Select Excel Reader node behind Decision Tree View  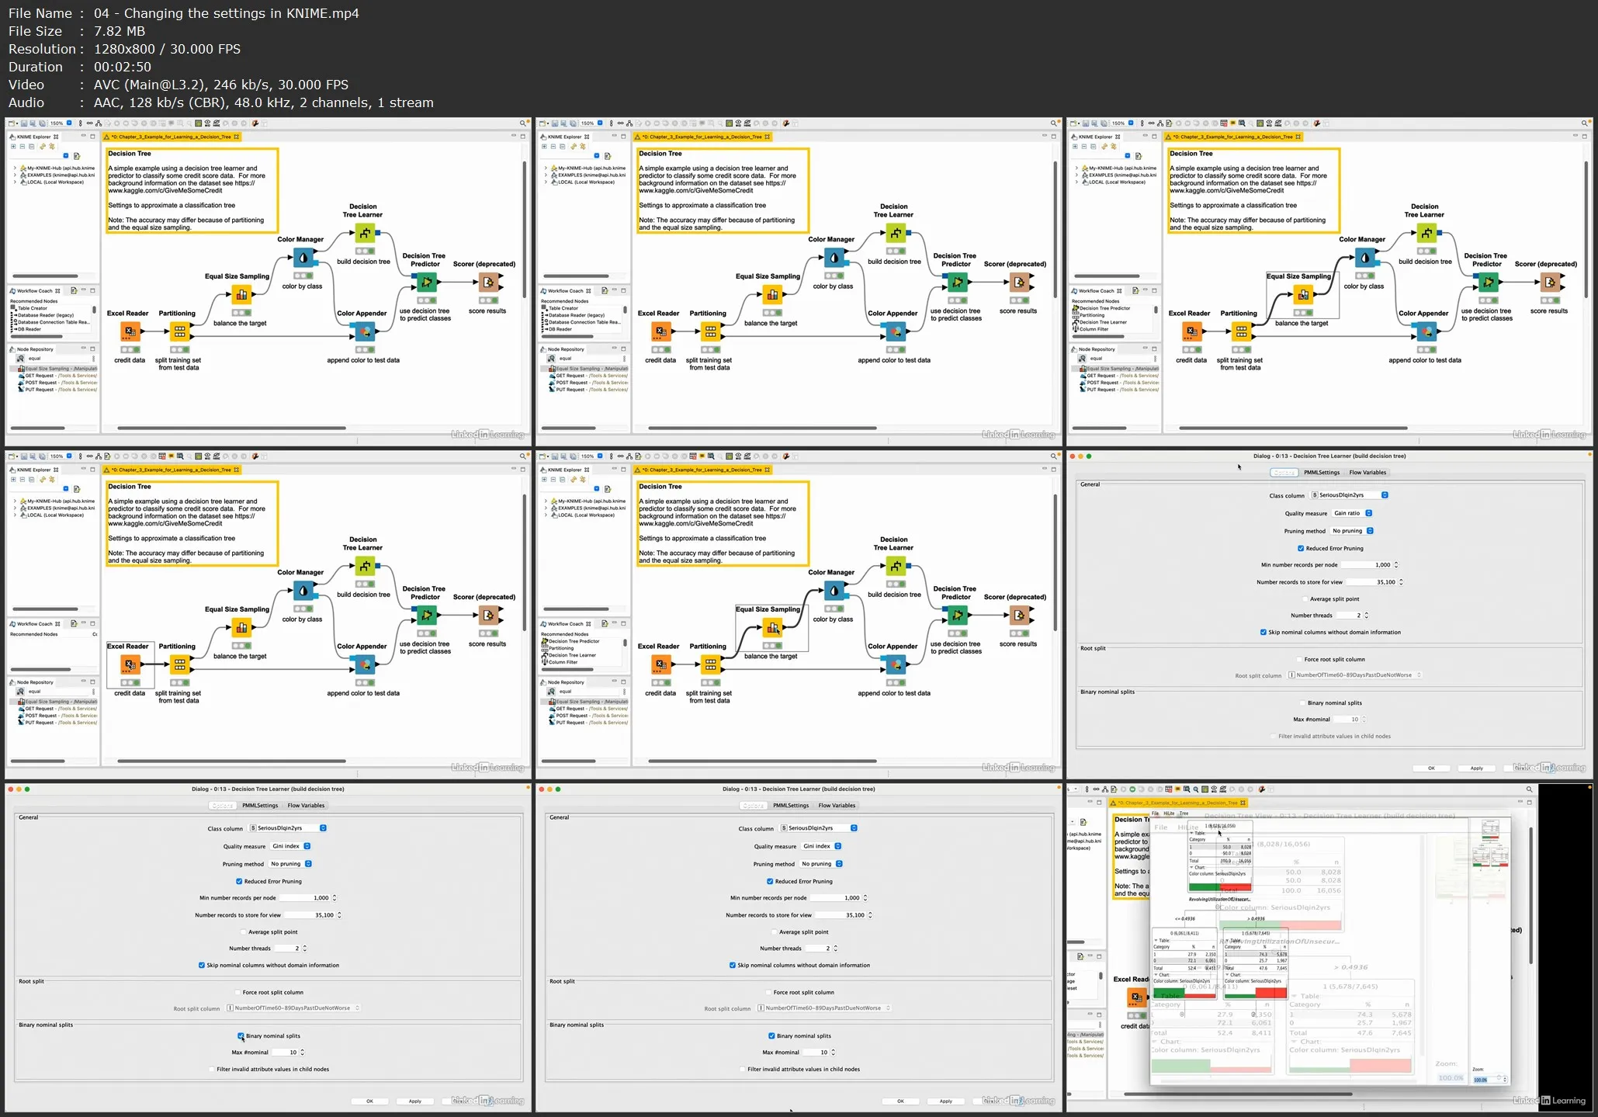[x=1137, y=997]
